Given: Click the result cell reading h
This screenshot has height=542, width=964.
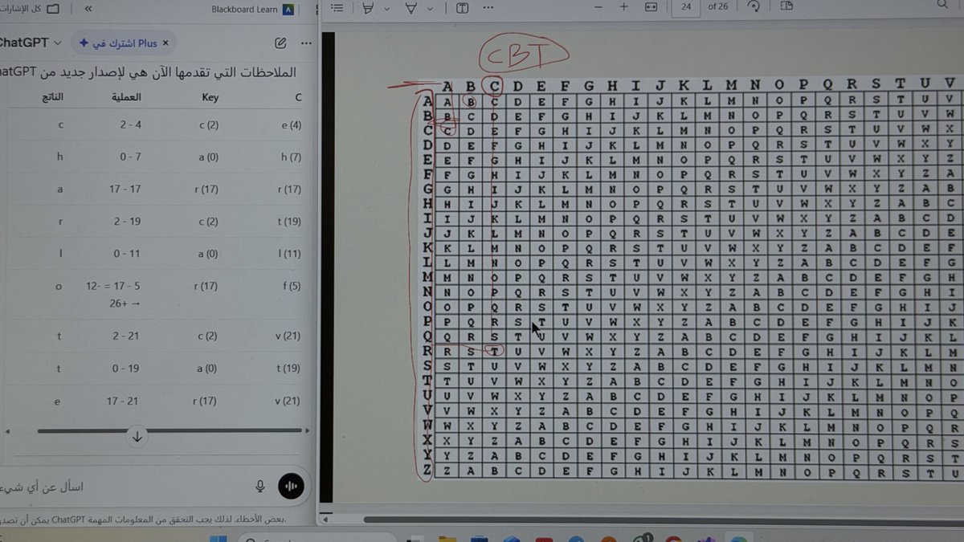Looking at the screenshot, I should coord(60,157).
